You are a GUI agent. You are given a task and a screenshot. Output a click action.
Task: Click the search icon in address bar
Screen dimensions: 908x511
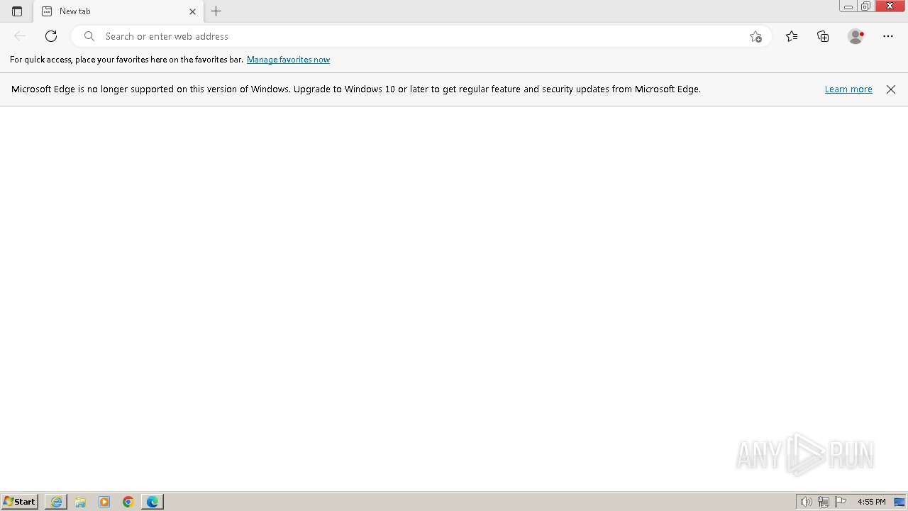pyautogui.click(x=89, y=36)
